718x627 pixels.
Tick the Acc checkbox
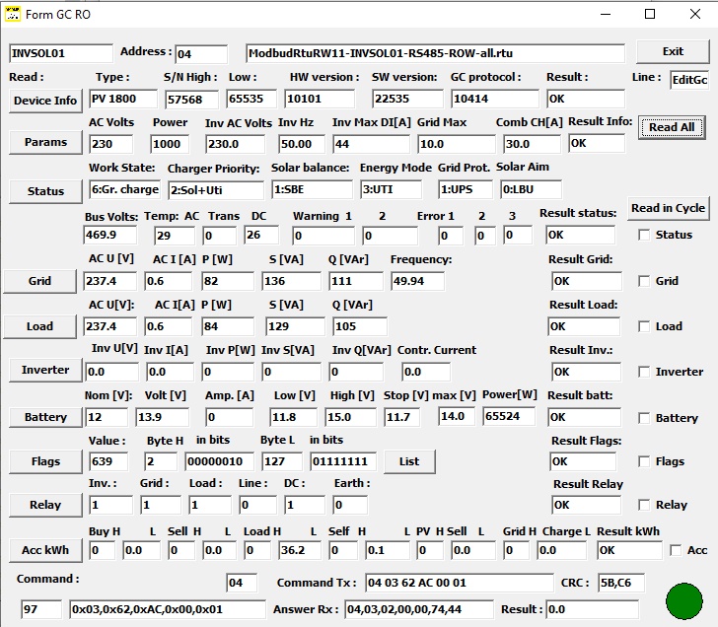tap(677, 550)
